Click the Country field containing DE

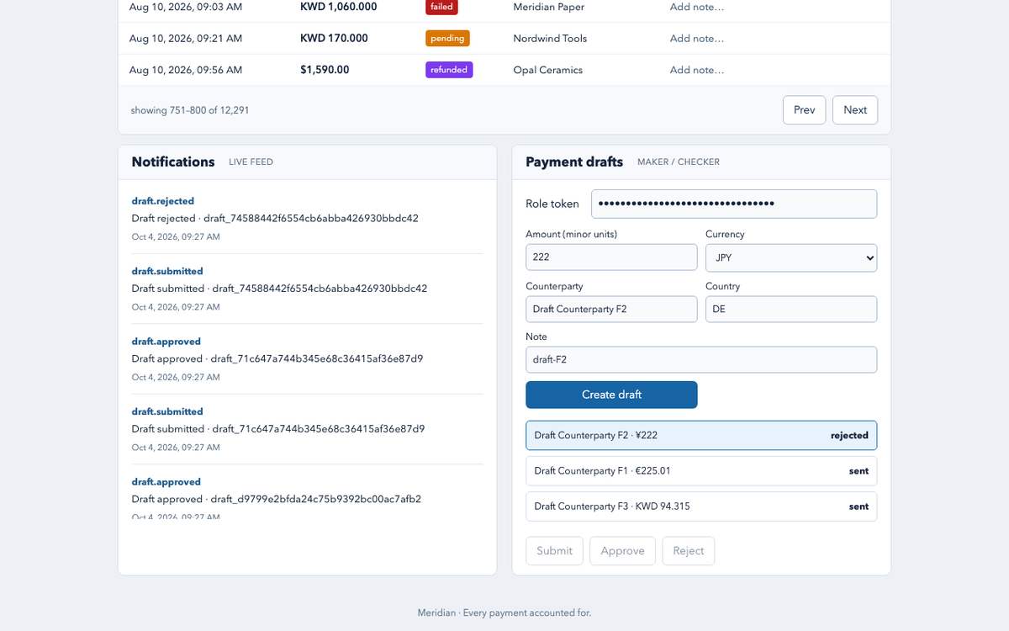pyautogui.click(x=791, y=309)
